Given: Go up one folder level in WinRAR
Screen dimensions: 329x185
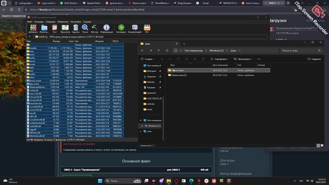Looking at the screenshot, I should 30,36.
